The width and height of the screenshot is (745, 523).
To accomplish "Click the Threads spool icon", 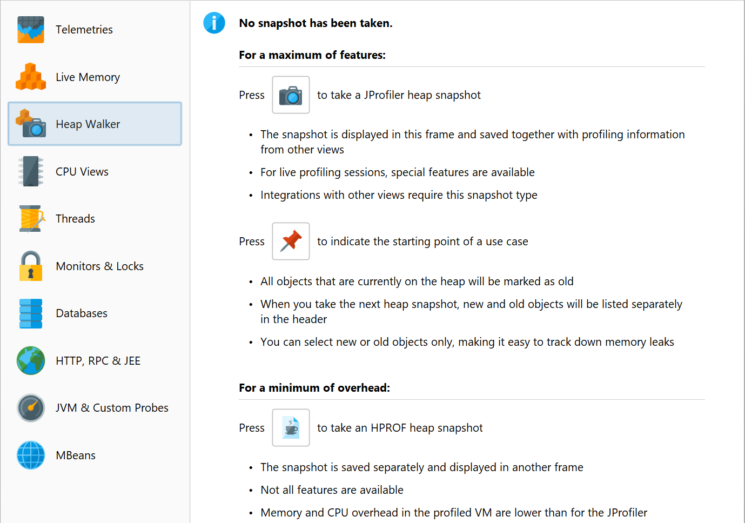I will pyautogui.click(x=32, y=218).
